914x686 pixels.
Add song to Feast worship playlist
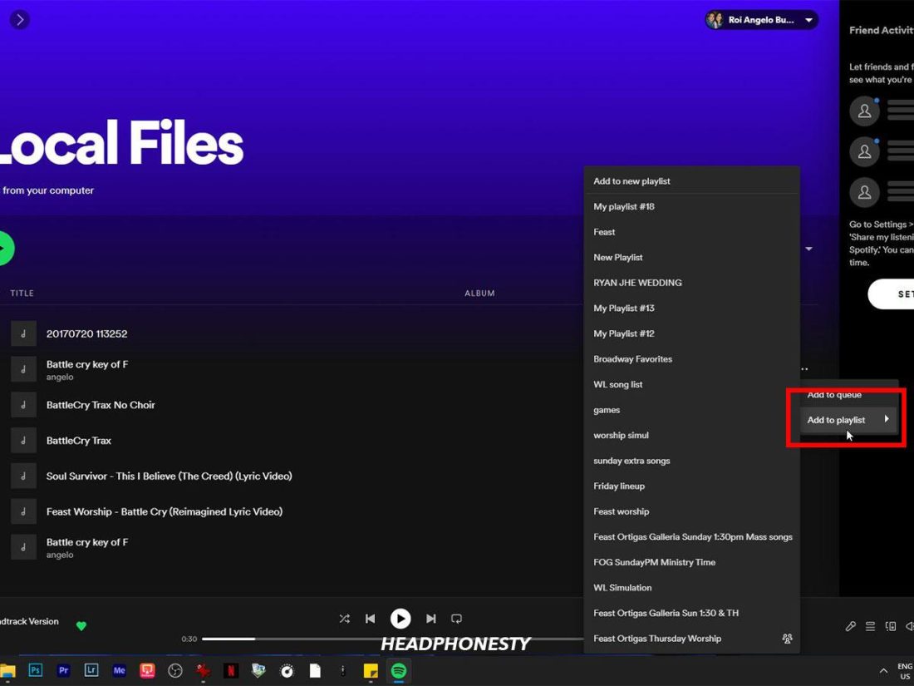pyautogui.click(x=691, y=511)
